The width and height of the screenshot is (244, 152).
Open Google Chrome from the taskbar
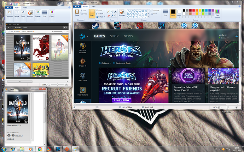40,149
